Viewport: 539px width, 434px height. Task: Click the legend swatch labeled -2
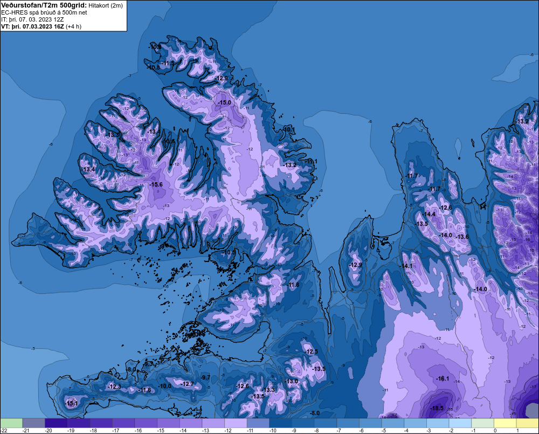[x=460, y=423]
